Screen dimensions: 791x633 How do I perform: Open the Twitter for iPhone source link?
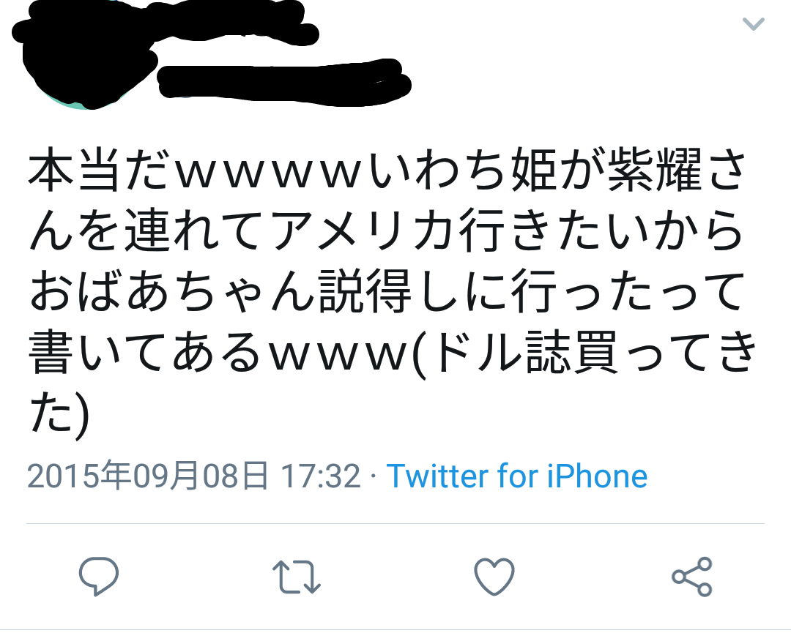(x=516, y=476)
